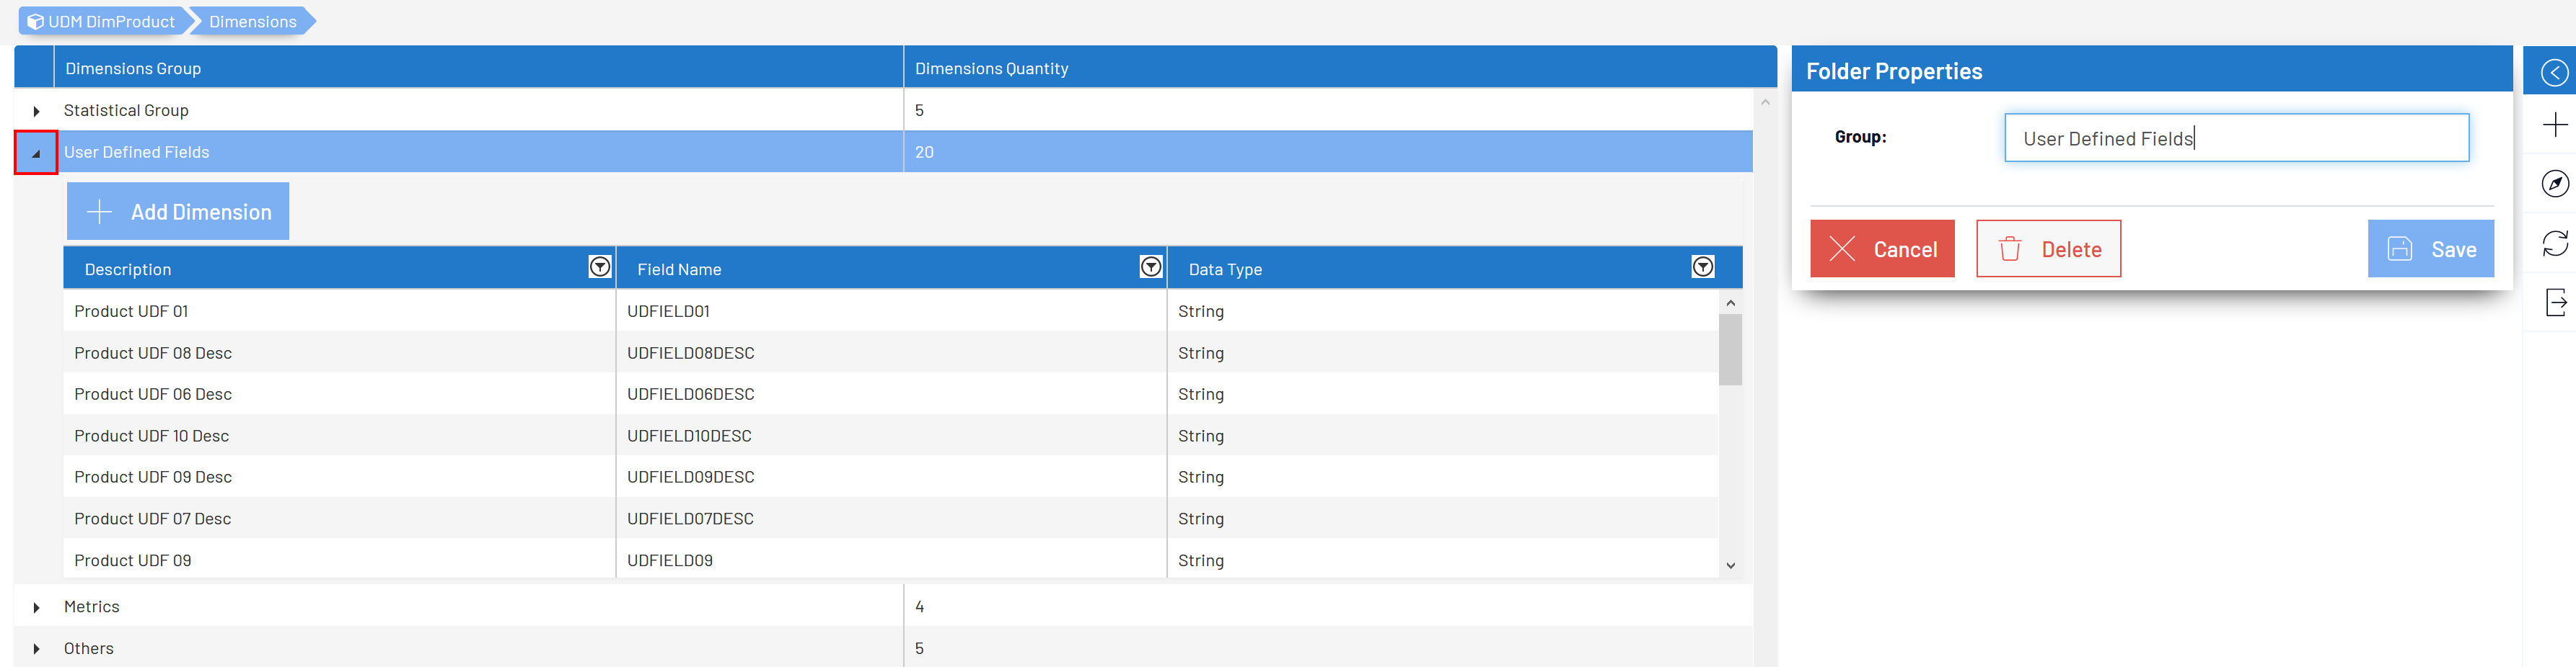Click the back arrow circle icon
Viewport: 2576px width, 667px height.
point(2553,72)
